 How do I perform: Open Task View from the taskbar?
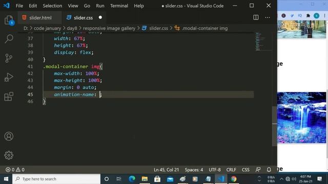tap(119, 179)
